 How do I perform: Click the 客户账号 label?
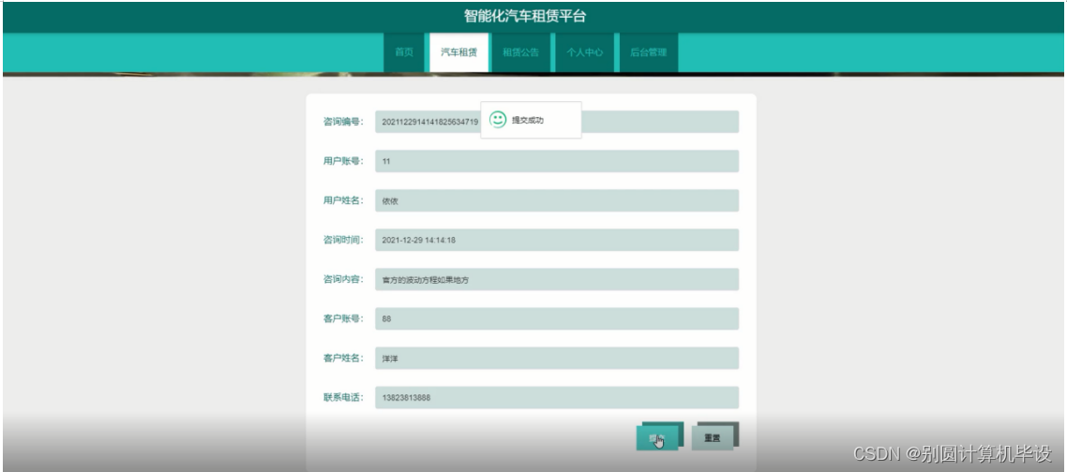(x=344, y=319)
